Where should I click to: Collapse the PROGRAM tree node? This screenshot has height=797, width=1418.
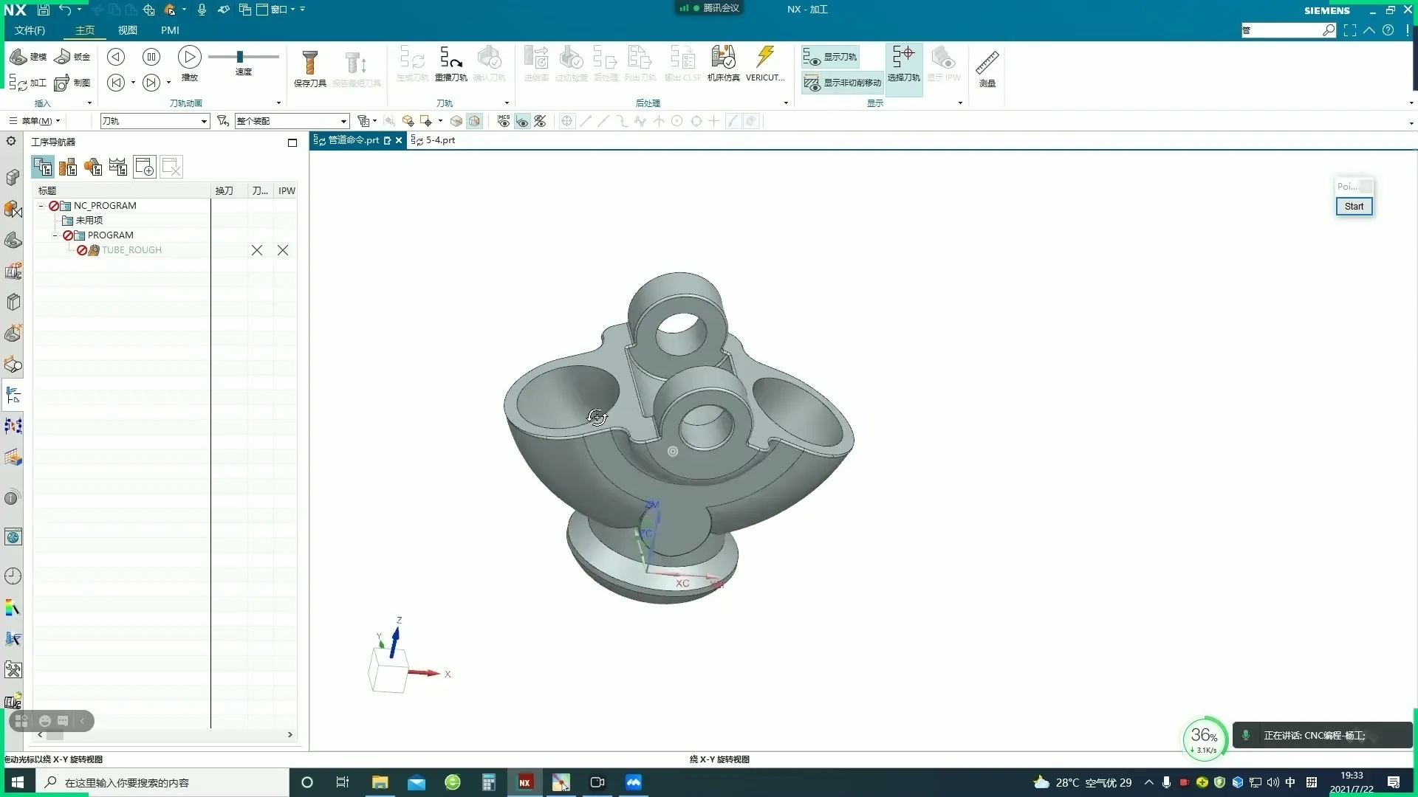point(55,235)
